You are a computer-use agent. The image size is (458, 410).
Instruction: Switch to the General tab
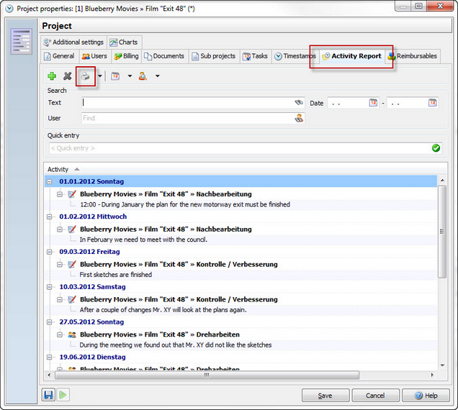[x=59, y=56]
